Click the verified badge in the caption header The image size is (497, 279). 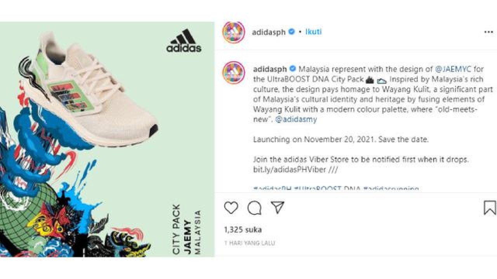[292, 69]
